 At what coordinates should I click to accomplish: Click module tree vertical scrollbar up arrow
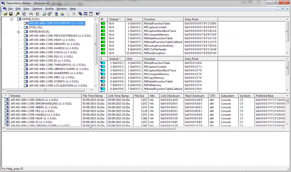(x=96, y=19)
